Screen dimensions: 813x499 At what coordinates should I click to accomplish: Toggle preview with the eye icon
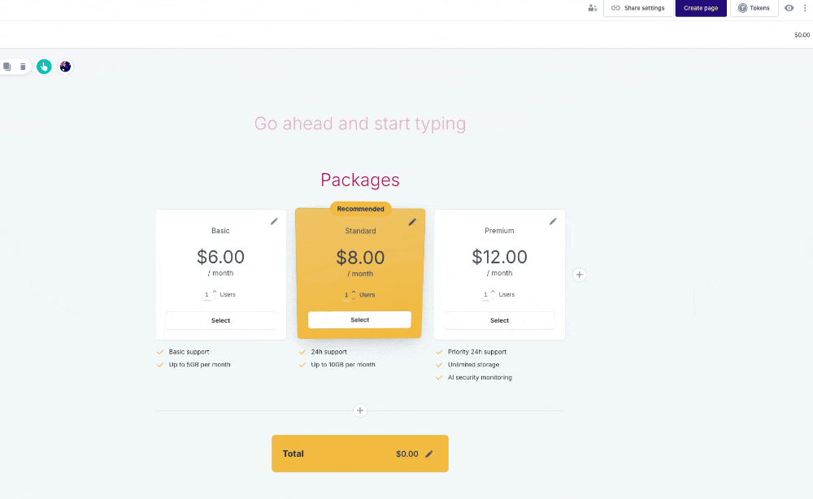(789, 8)
